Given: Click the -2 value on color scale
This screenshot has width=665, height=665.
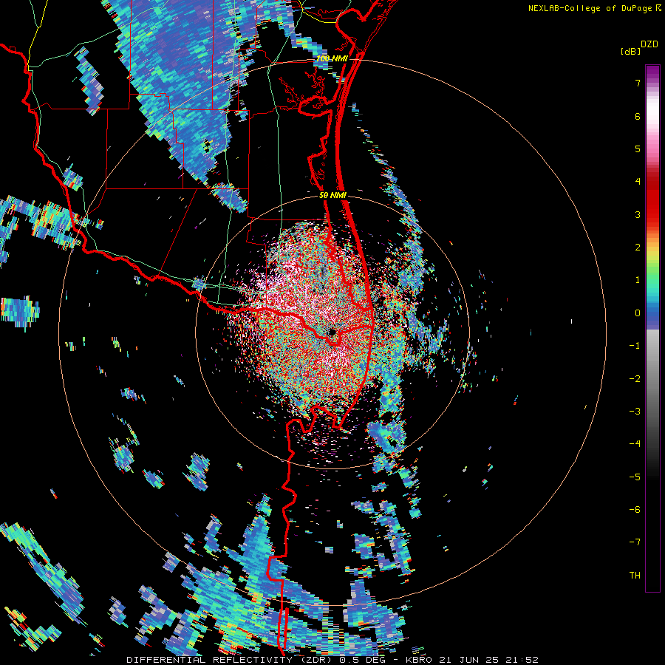Looking at the screenshot, I should (635, 379).
